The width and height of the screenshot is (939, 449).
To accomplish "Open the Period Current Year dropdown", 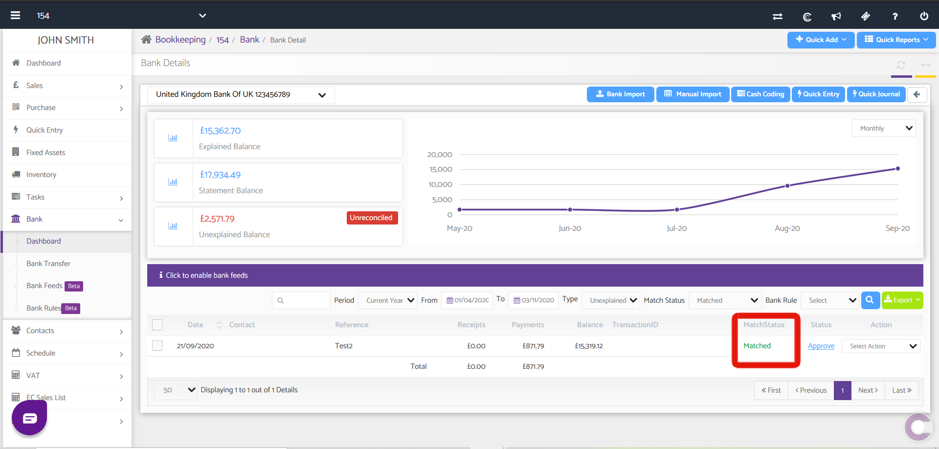I will [387, 300].
